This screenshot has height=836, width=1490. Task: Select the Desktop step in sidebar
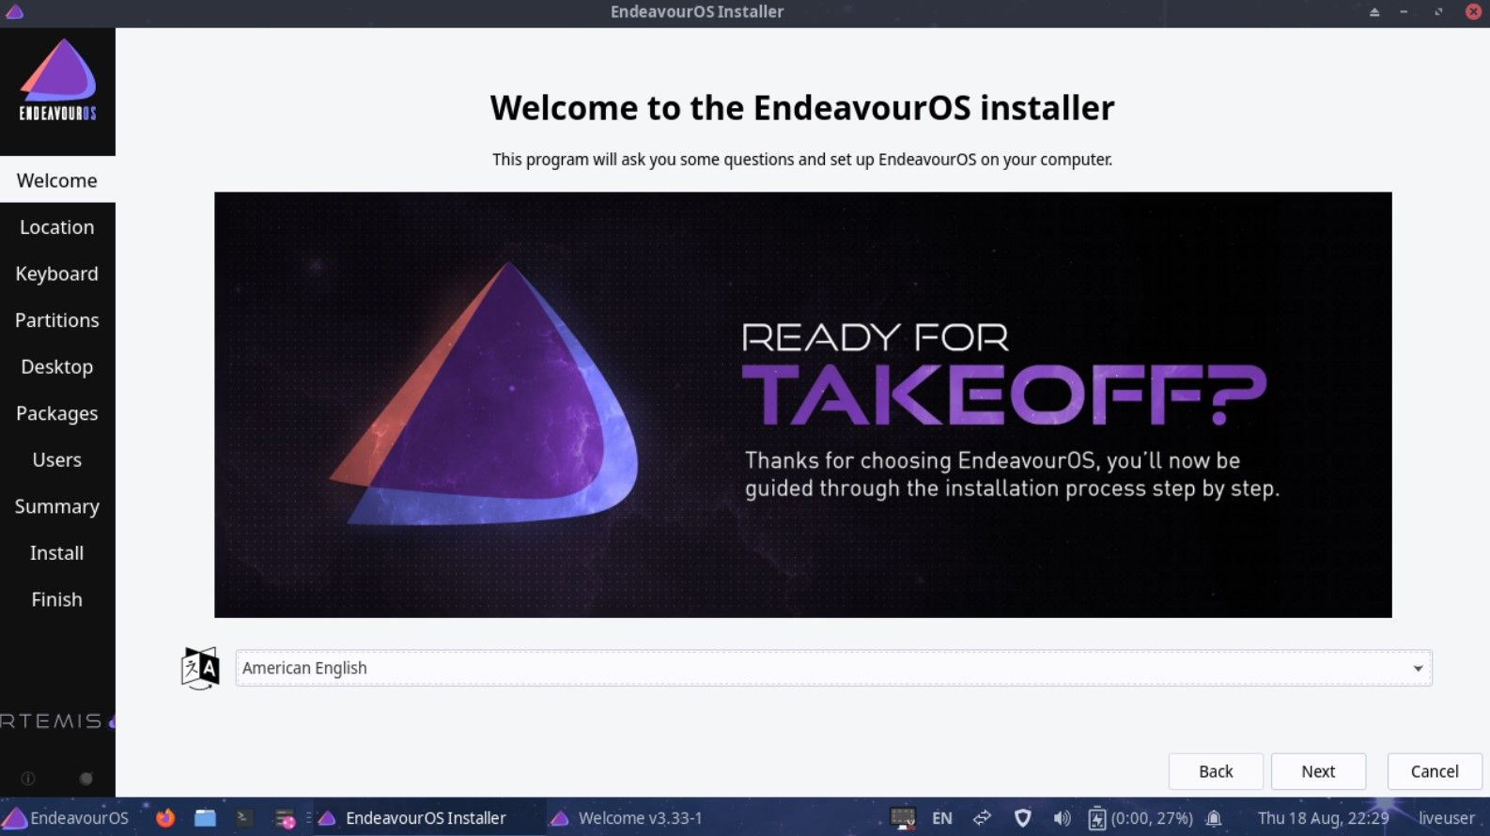tap(57, 366)
